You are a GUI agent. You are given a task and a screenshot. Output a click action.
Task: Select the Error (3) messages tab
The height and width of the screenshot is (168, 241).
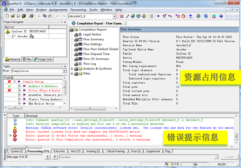tap(136, 151)
